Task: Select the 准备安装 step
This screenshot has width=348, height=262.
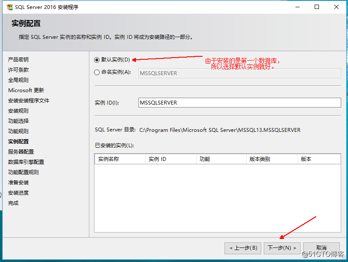Action: point(18,183)
